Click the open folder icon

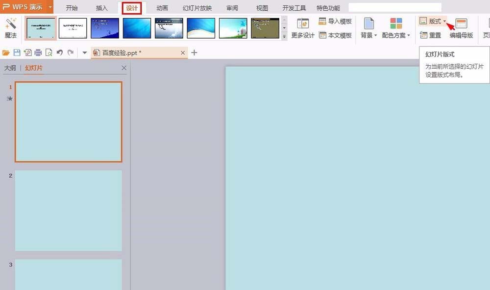pos(6,53)
